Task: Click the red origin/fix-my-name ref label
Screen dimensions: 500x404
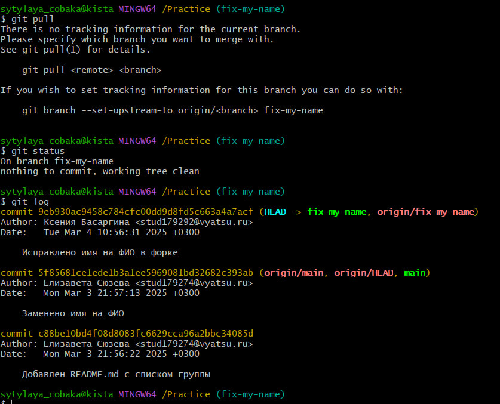Action: pos(425,212)
